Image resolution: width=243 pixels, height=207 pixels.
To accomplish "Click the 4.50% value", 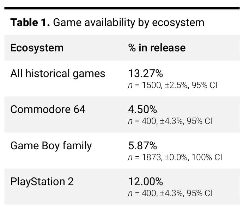I will (x=142, y=109).
